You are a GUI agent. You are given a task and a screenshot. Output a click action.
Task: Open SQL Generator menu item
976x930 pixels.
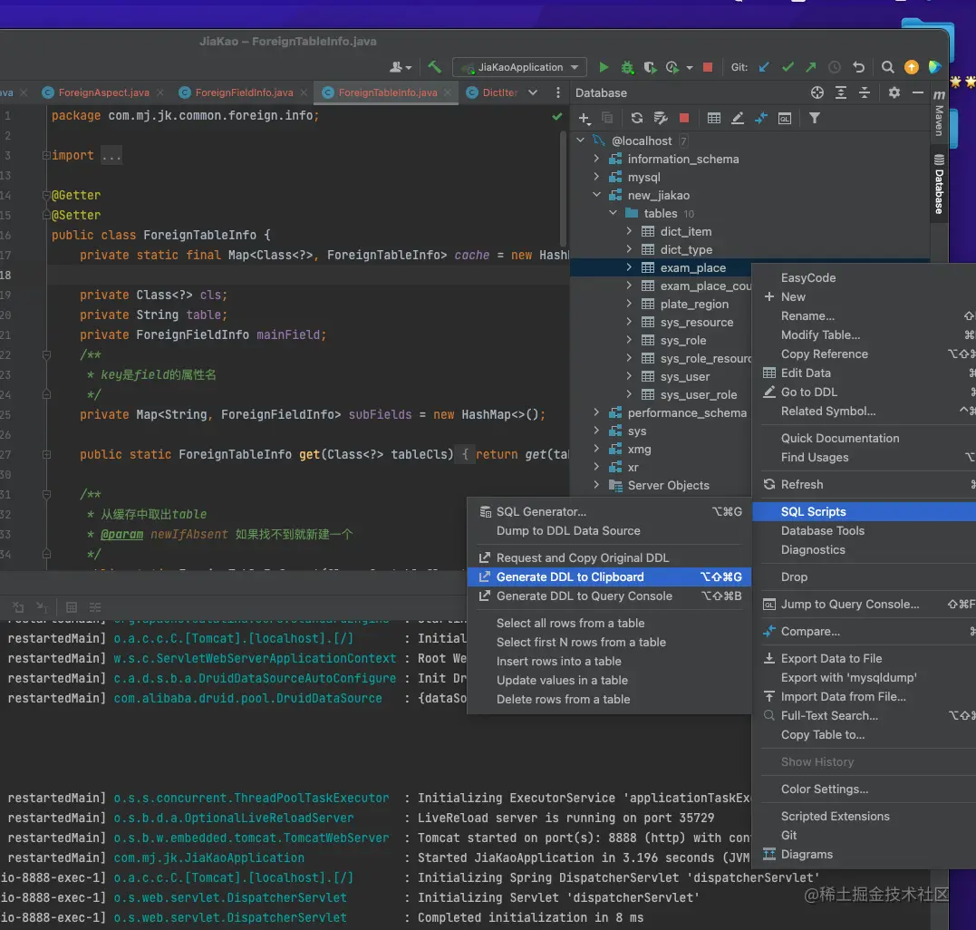(609, 512)
